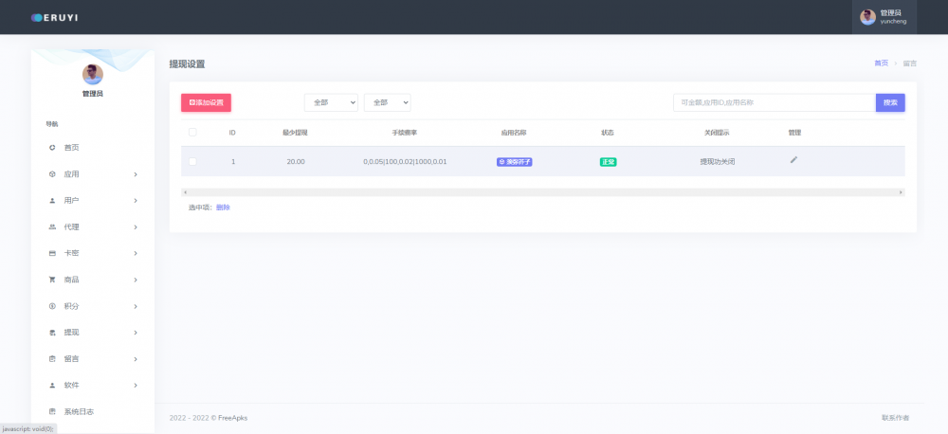Click the pencil edit icon in row 1
The width and height of the screenshot is (948, 434).
coord(793,160)
